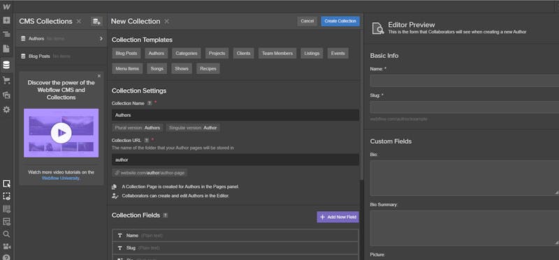The image size is (559, 260).
Task: Choose the Team Members template
Action: point(277,54)
